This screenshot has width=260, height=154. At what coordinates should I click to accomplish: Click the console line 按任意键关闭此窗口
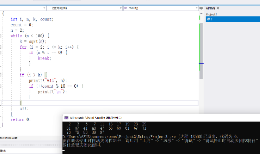click(86, 145)
